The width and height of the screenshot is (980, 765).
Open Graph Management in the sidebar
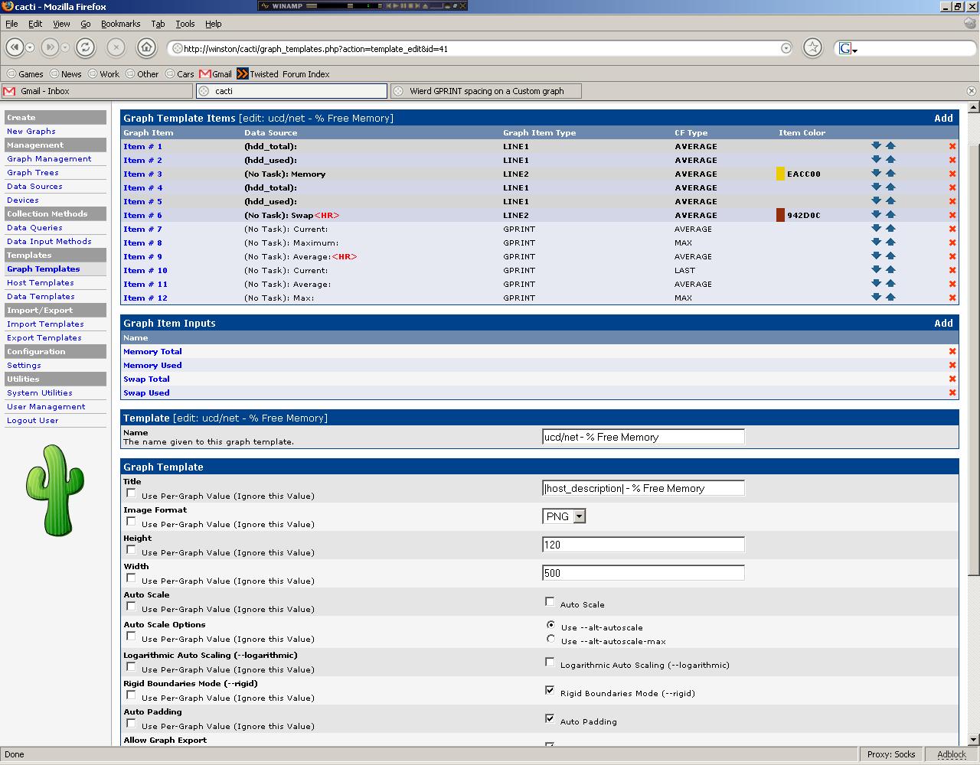pyautogui.click(x=49, y=159)
